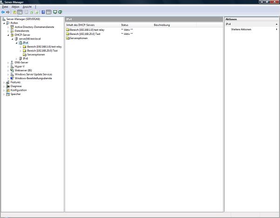The width and height of the screenshot is (280, 218).
Task: Toggle the action pane toolbar icon
Action: [x=48, y=12]
